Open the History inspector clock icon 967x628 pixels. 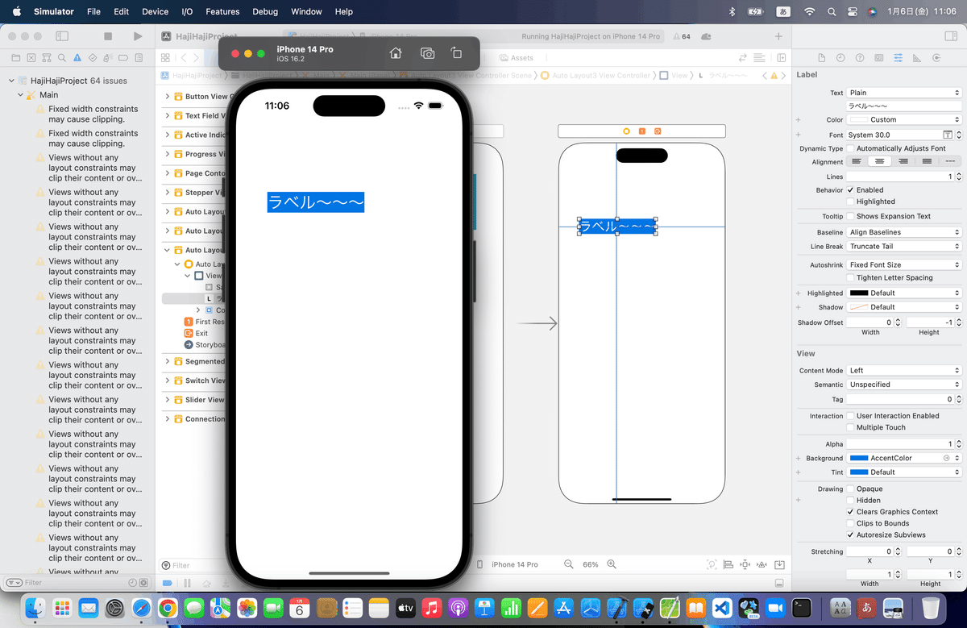[840, 58]
